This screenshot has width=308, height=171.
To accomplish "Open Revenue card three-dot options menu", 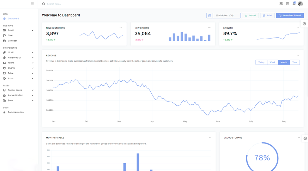I will 298,55.
